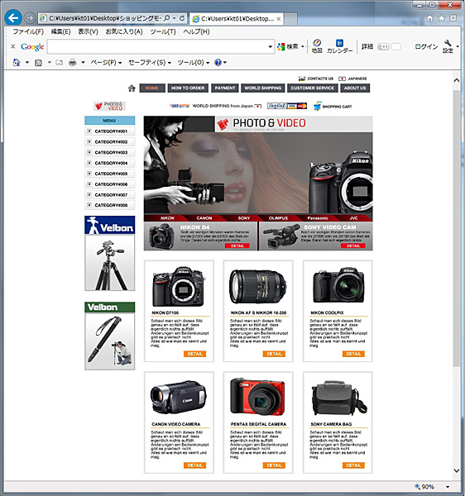Viewport: 465px width, 496px height.
Task: Open Google Calendar (カレンダー) toolbar icon
Action: (340, 46)
